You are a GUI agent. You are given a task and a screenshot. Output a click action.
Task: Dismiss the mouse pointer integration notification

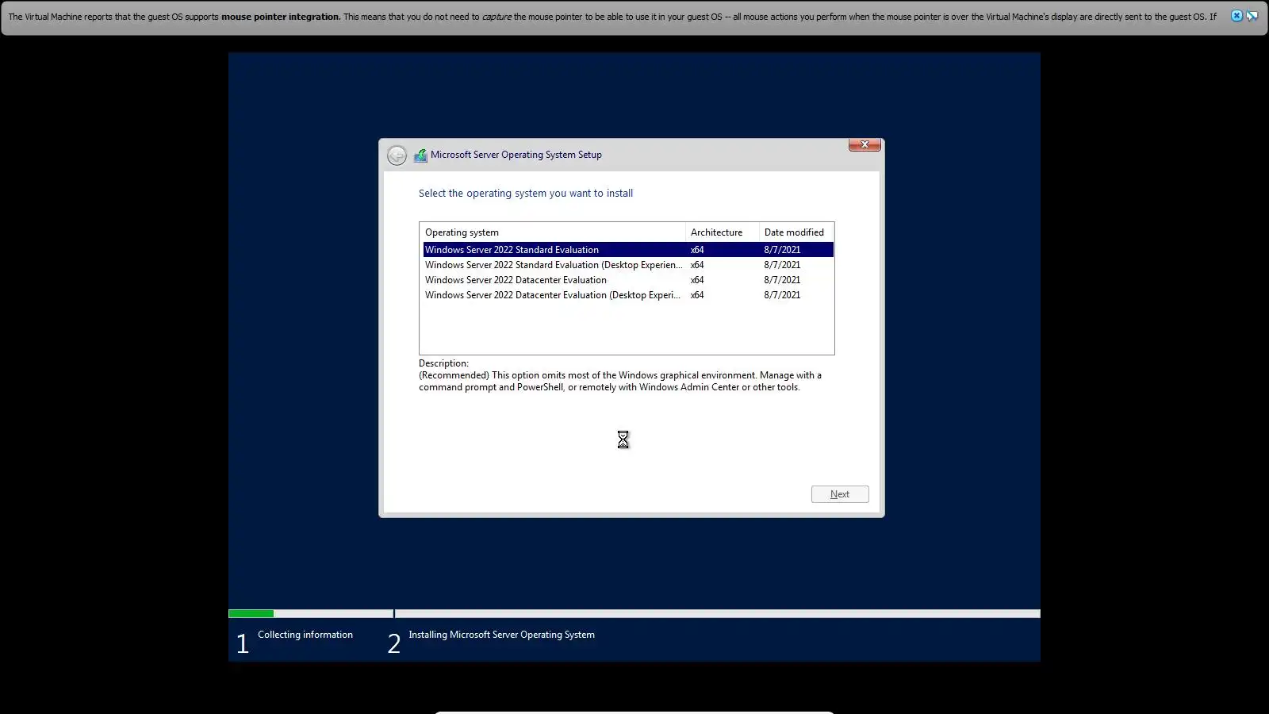pyautogui.click(x=1236, y=16)
